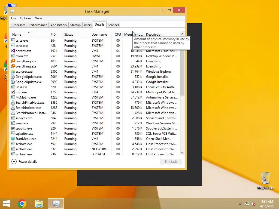This screenshot has width=279, height=209.
Task: Click the mip.exe pen icon
Action: (x=13, y=92)
